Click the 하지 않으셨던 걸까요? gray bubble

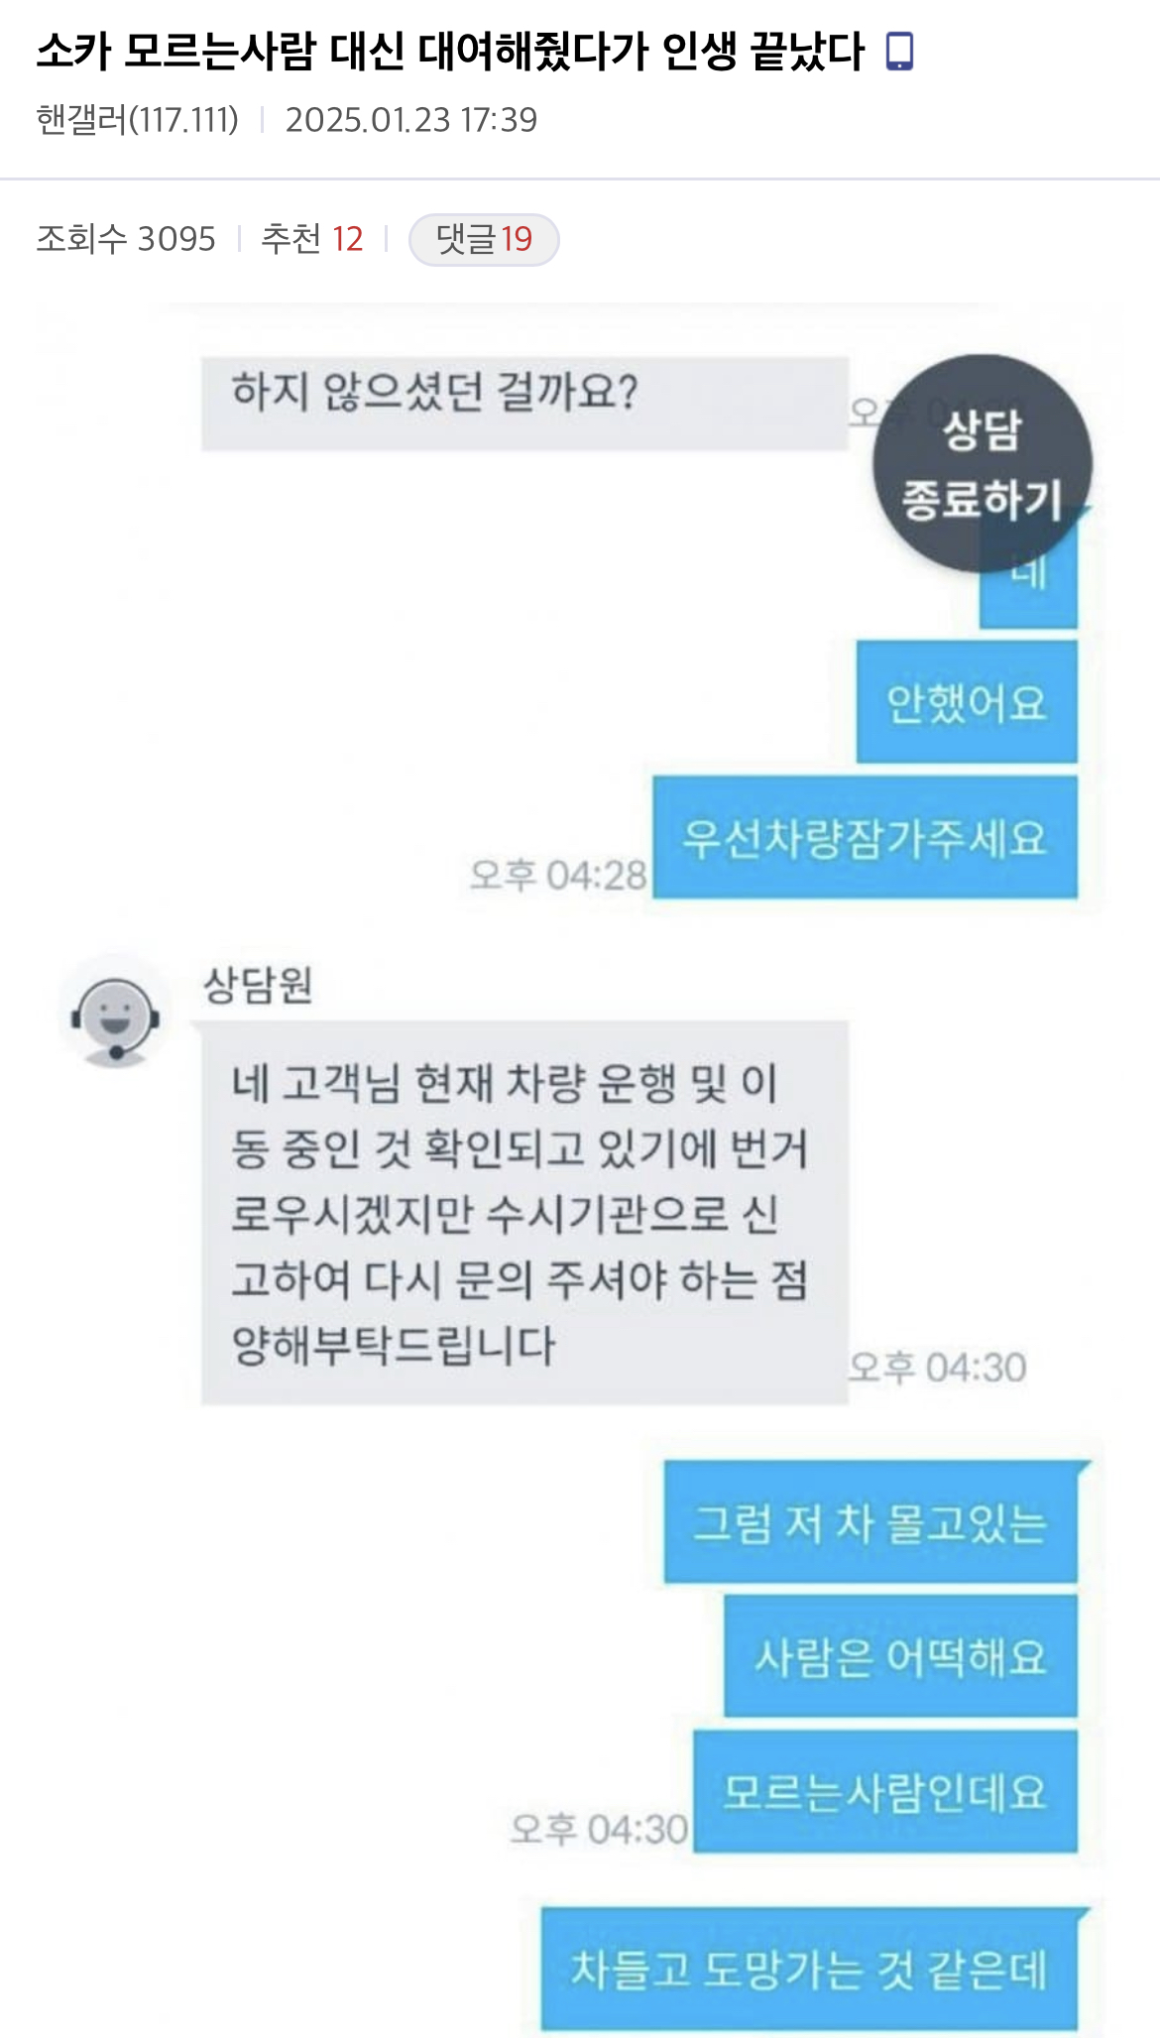pos(524,403)
